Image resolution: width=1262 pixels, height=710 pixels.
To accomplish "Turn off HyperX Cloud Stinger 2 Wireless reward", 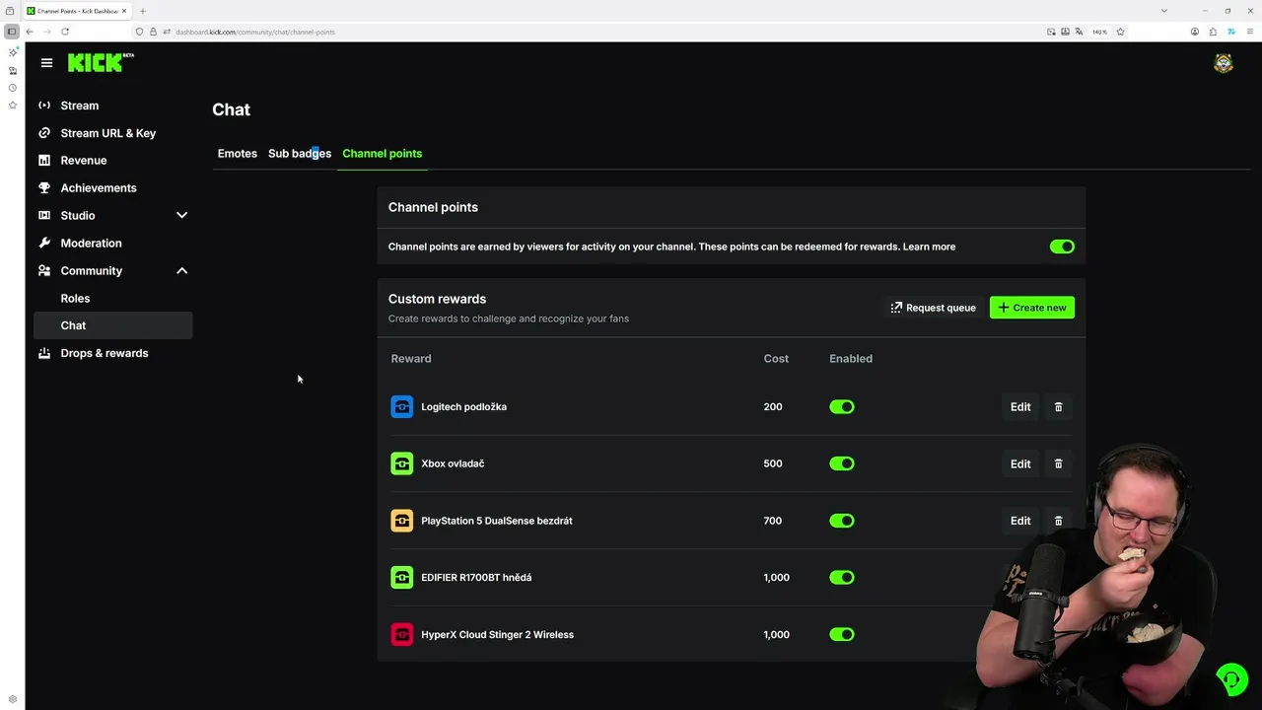I will 842,635.
